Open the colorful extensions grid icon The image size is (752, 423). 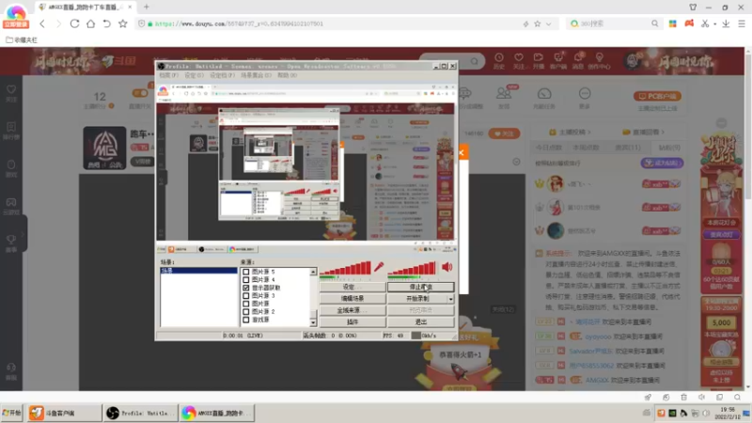point(673,23)
